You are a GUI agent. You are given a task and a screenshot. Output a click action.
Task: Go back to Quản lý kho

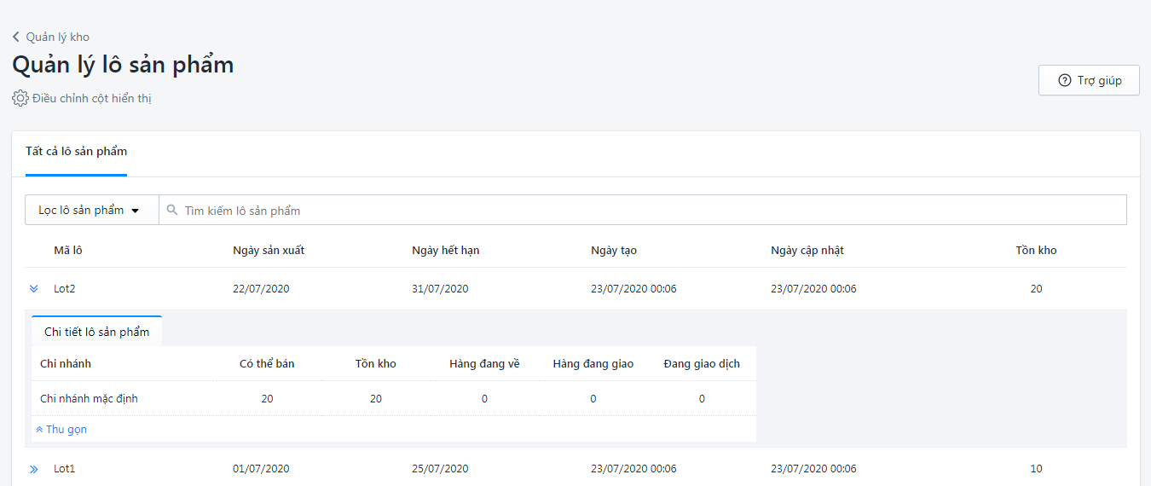coord(57,37)
